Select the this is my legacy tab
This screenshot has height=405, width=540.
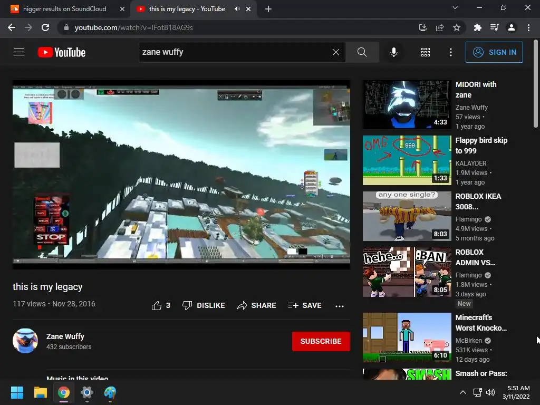(187, 9)
